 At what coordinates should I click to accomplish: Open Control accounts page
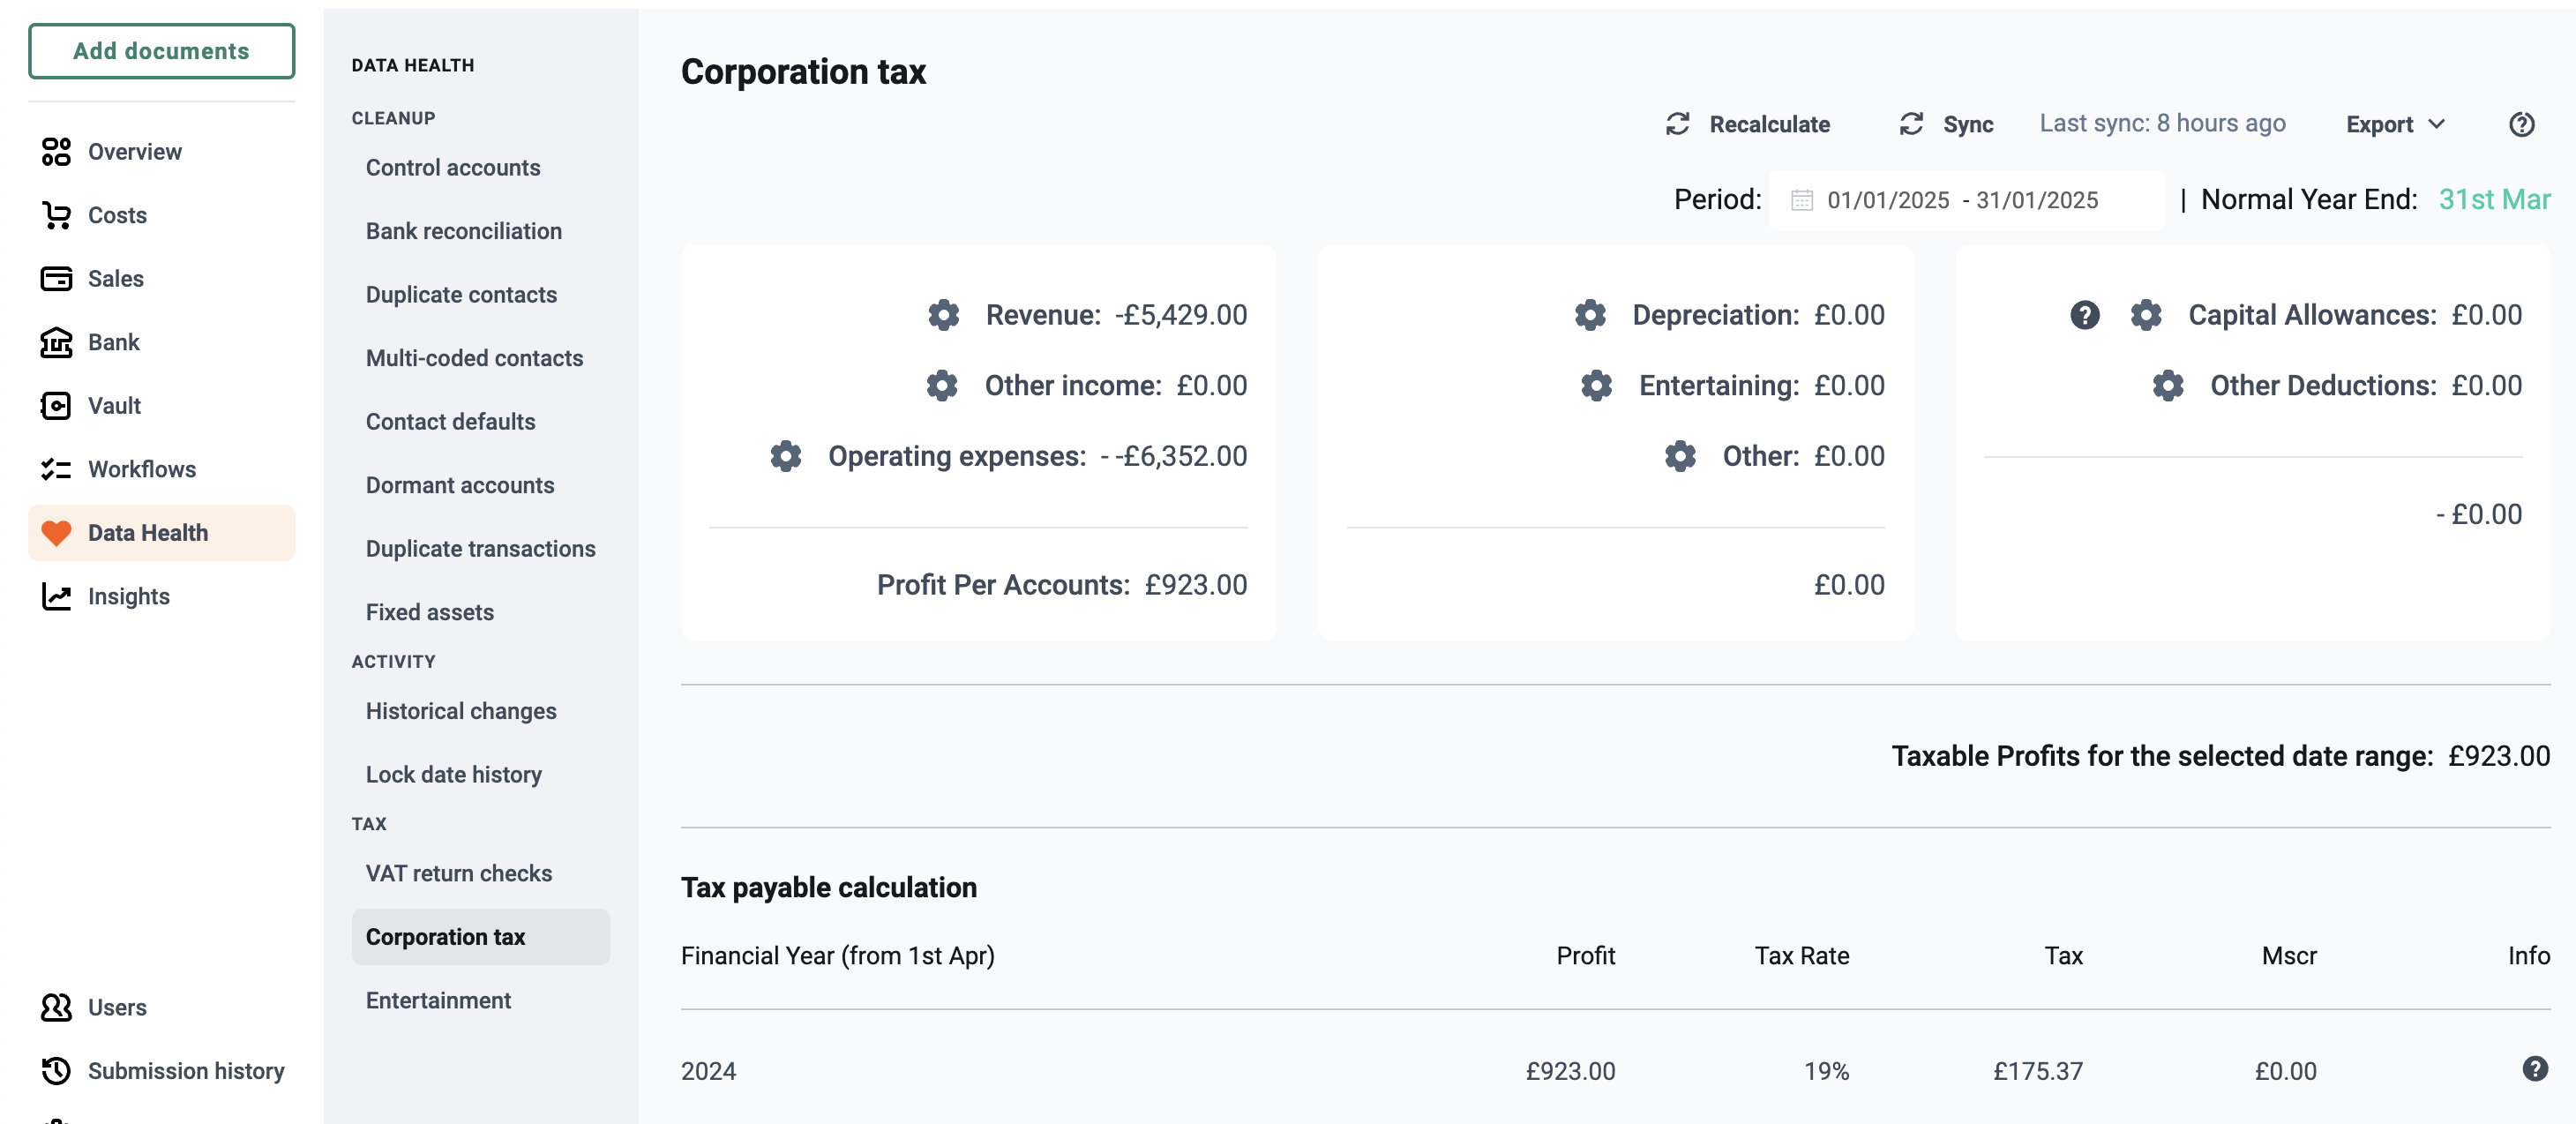coord(453,167)
